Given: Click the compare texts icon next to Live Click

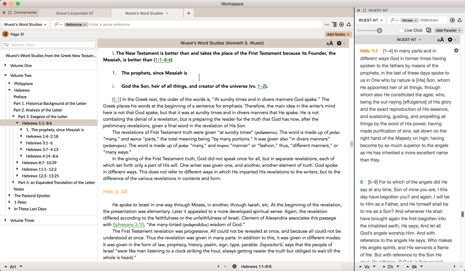Looking at the screenshot, I should 428,30.
